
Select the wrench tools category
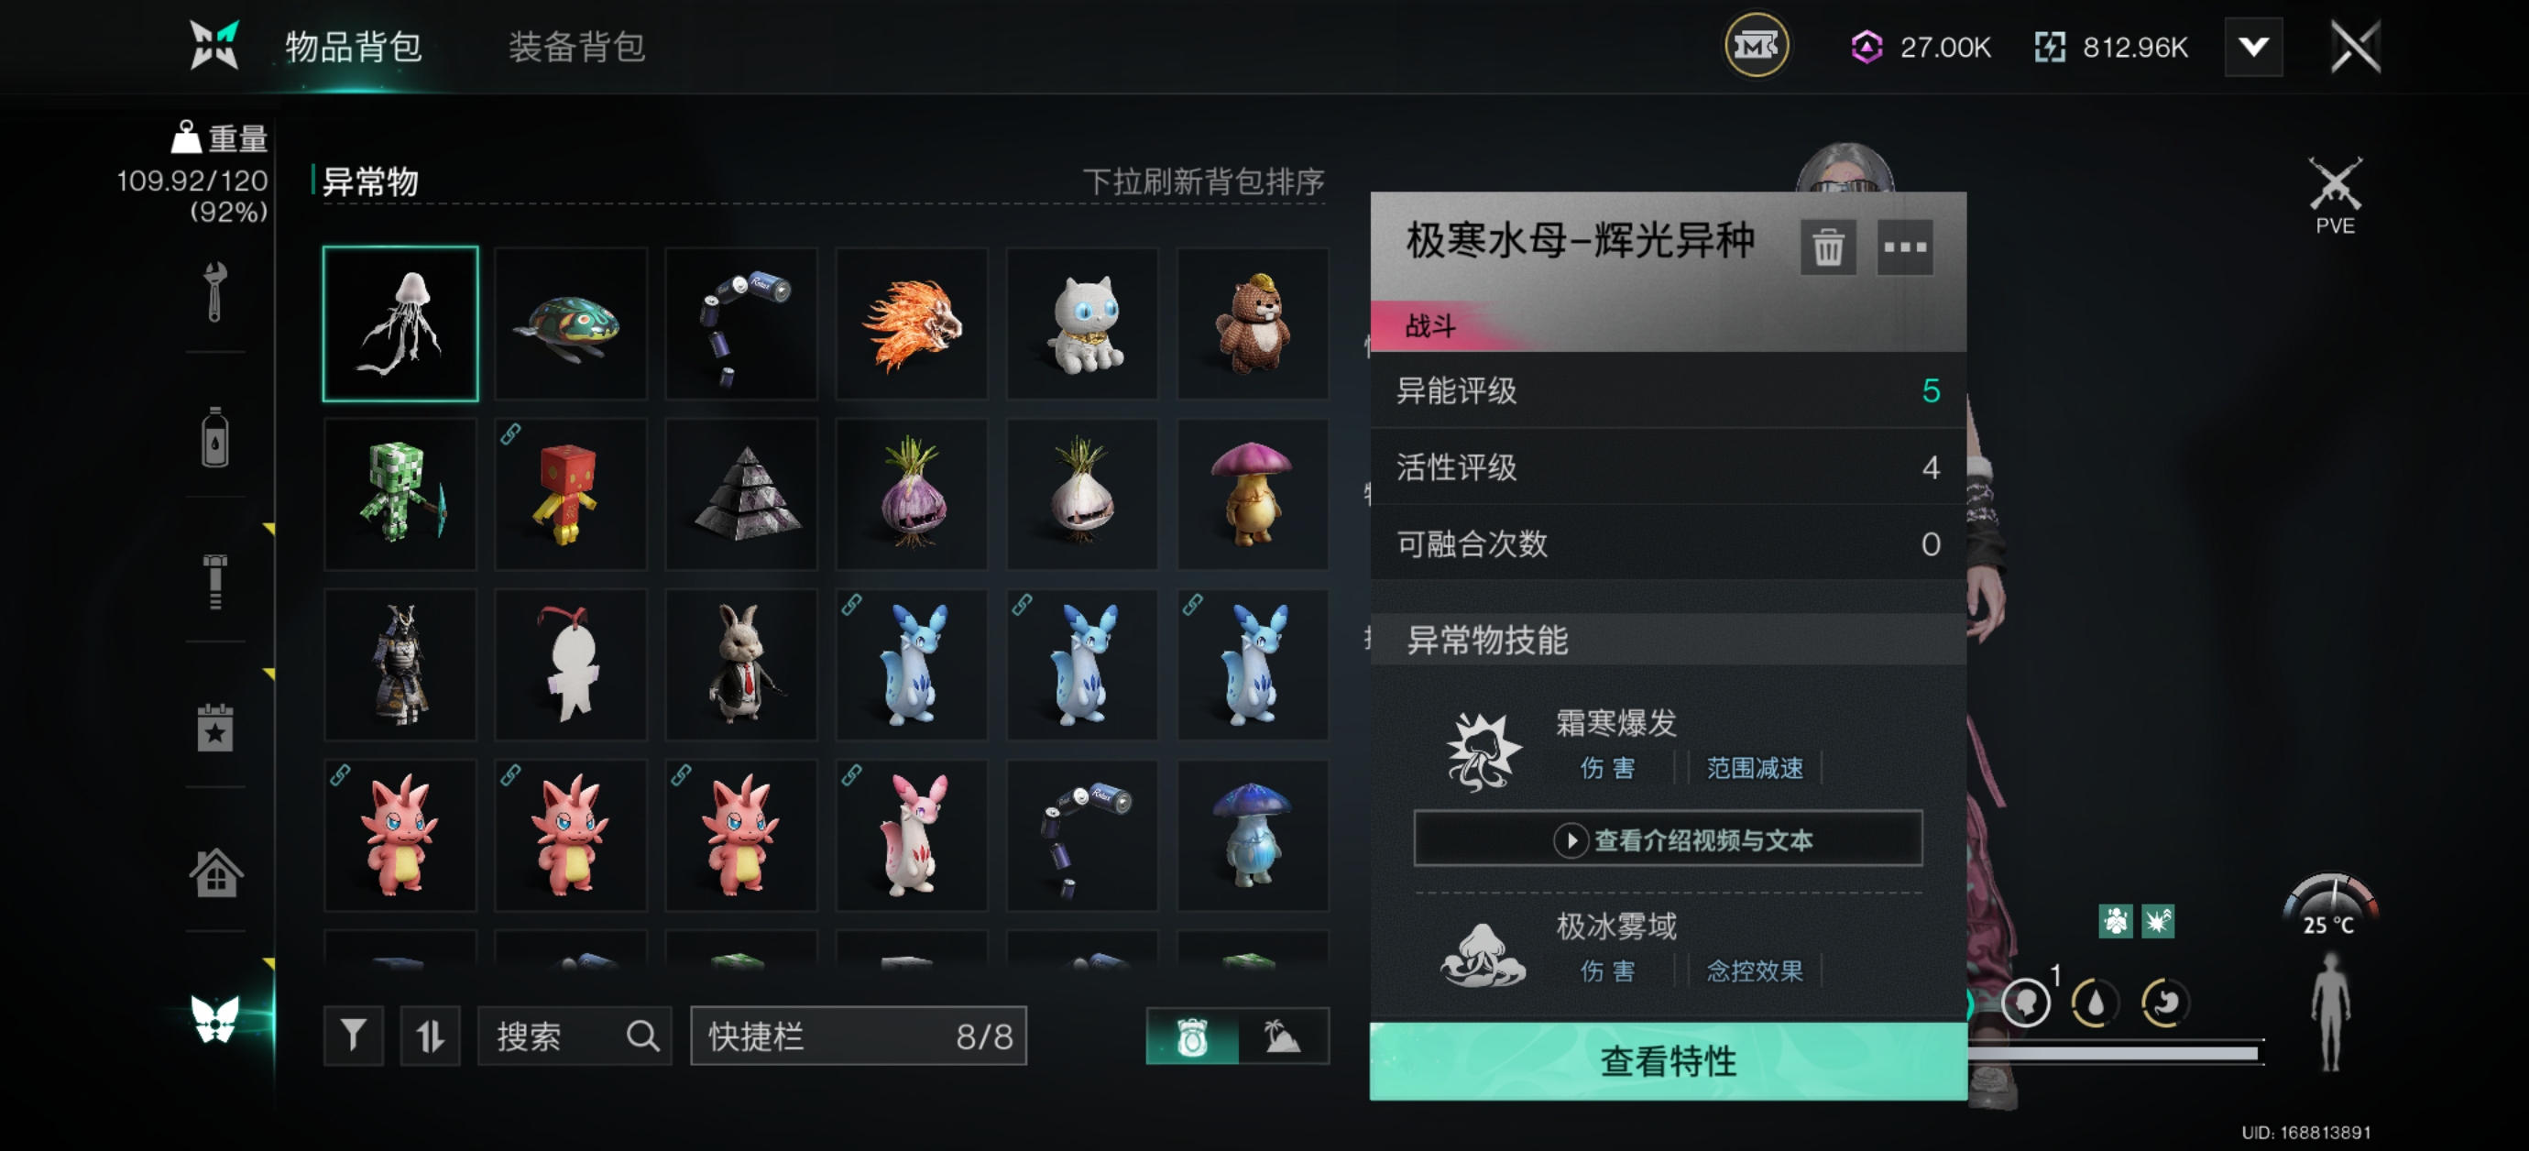[215, 290]
